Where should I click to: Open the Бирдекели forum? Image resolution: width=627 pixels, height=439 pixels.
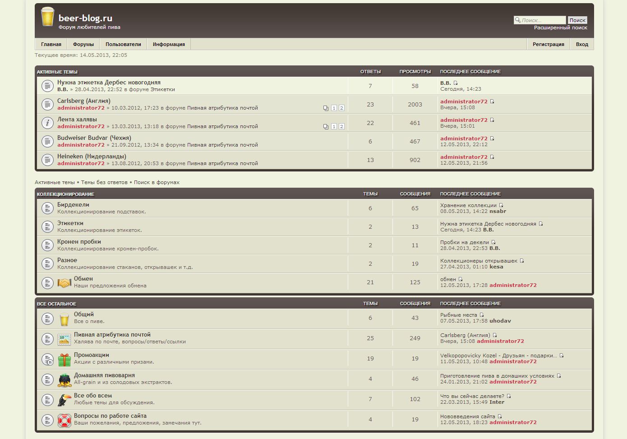tap(73, 204)
